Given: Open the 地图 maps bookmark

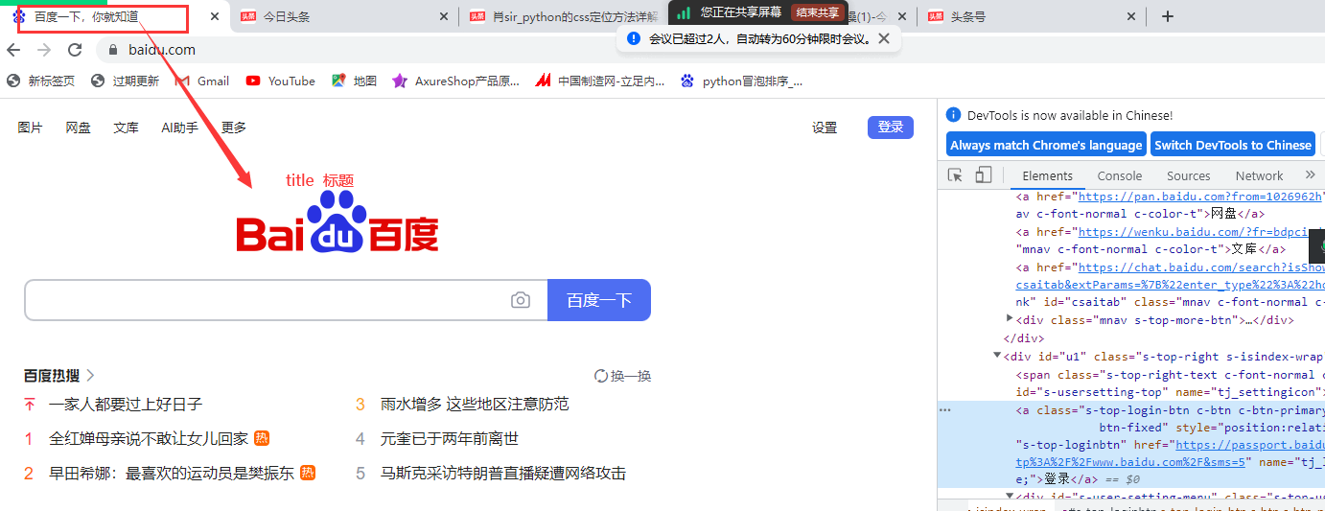Looking at the screenshot, I should (x=354, y=81).
